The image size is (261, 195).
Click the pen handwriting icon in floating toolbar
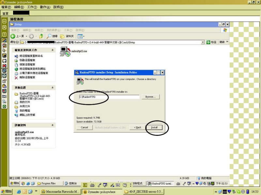click(112, 185)
